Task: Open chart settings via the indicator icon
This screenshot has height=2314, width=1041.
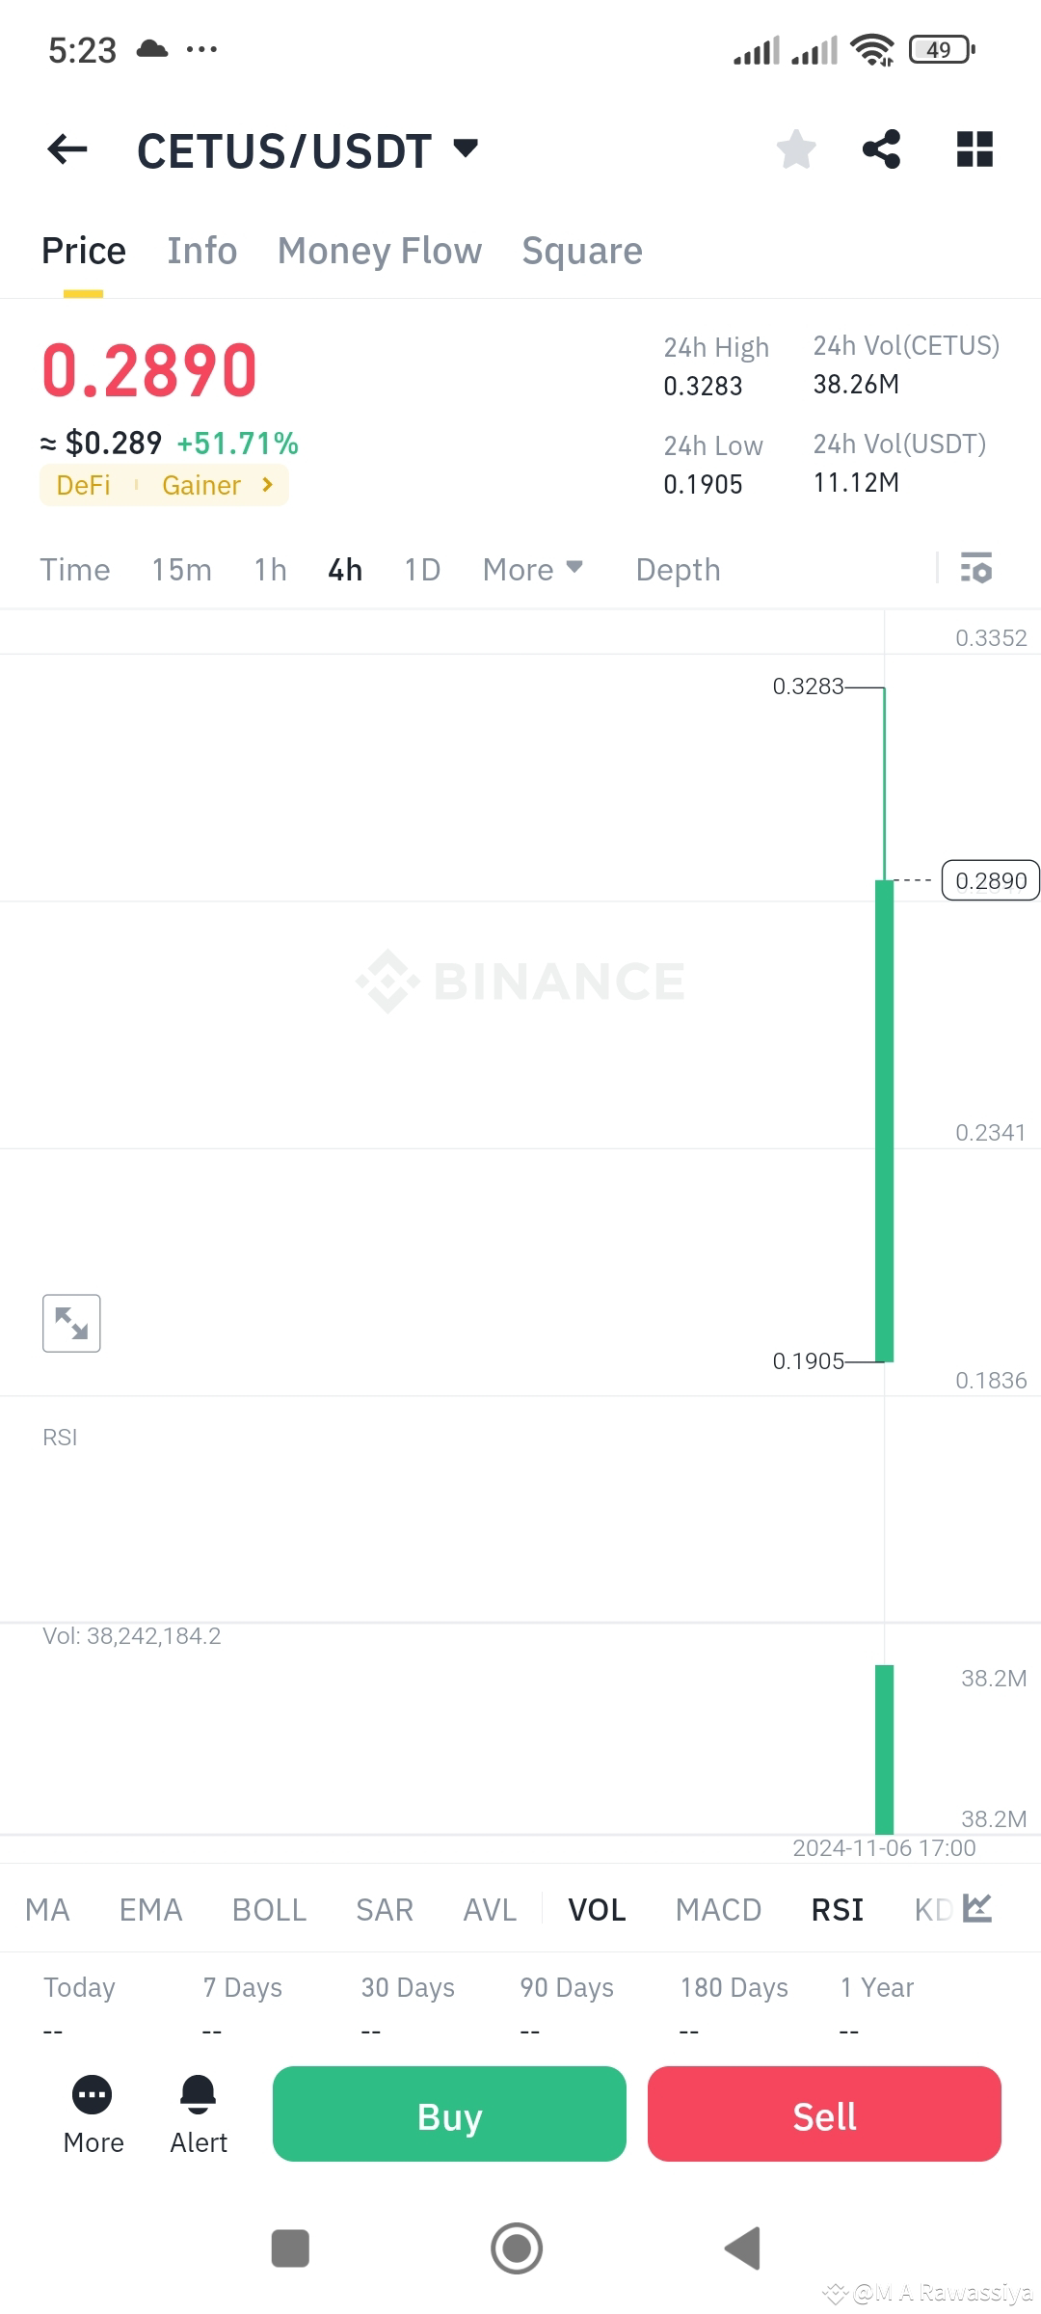Action: pos(977,569)
